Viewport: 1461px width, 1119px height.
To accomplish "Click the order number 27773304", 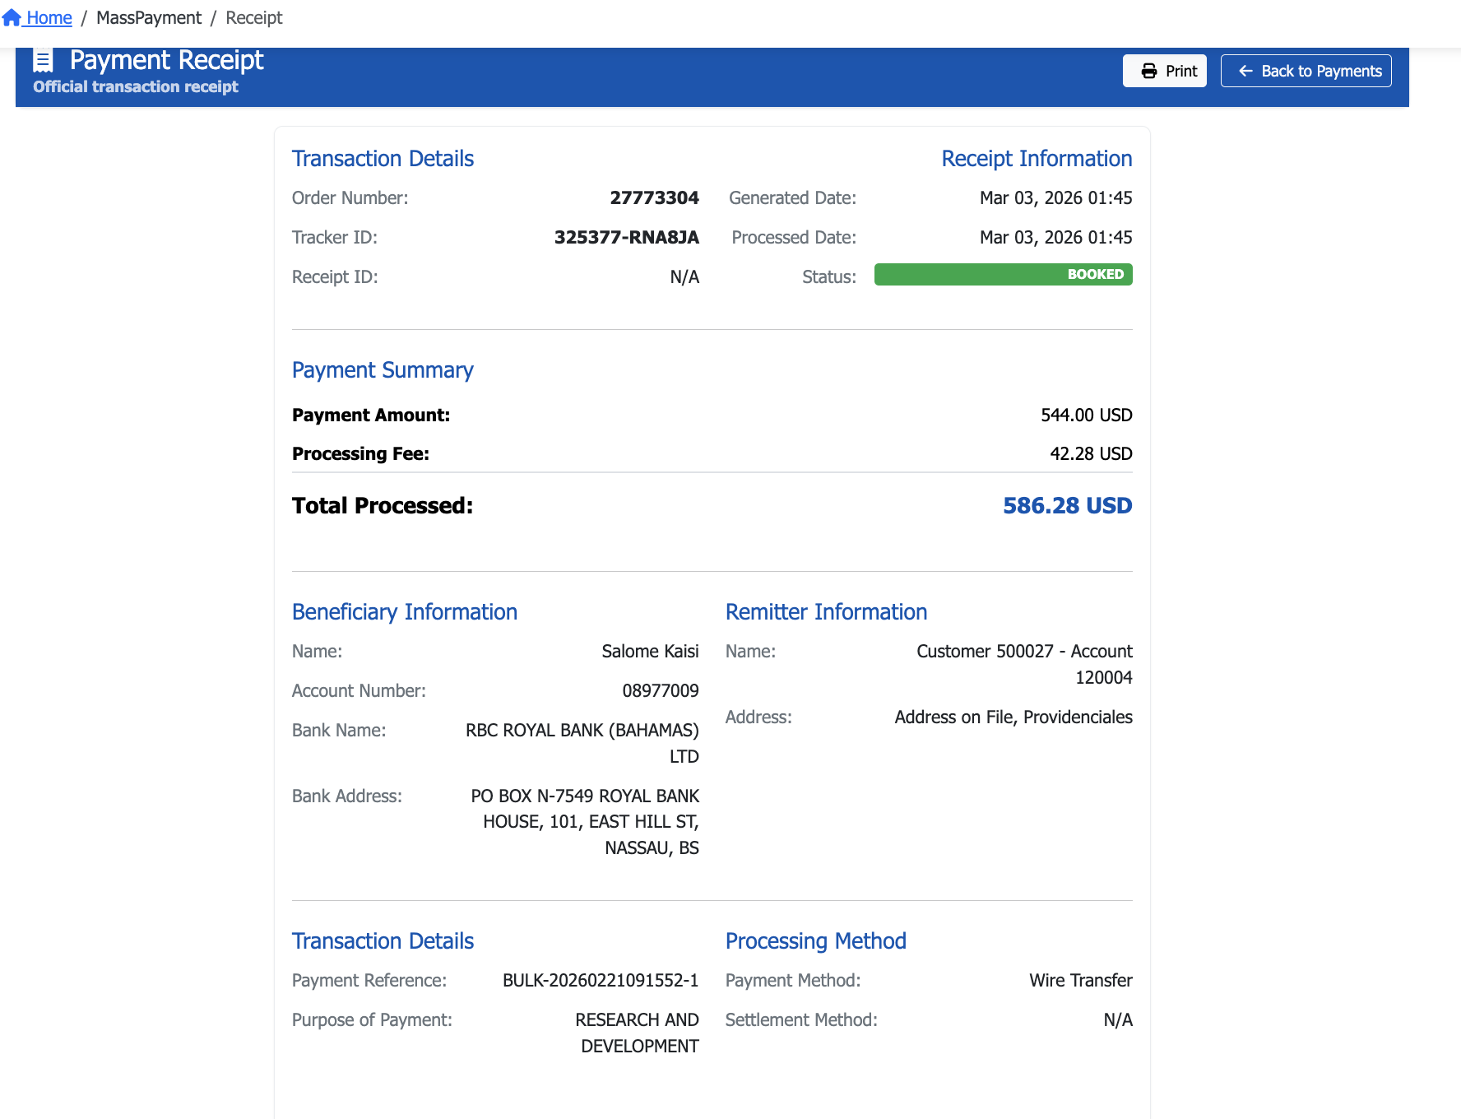I will [x=654, y=198].
